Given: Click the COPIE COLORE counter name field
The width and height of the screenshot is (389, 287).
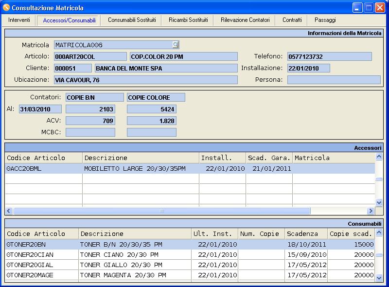Looking at the screenshot, I should (156, 97).
